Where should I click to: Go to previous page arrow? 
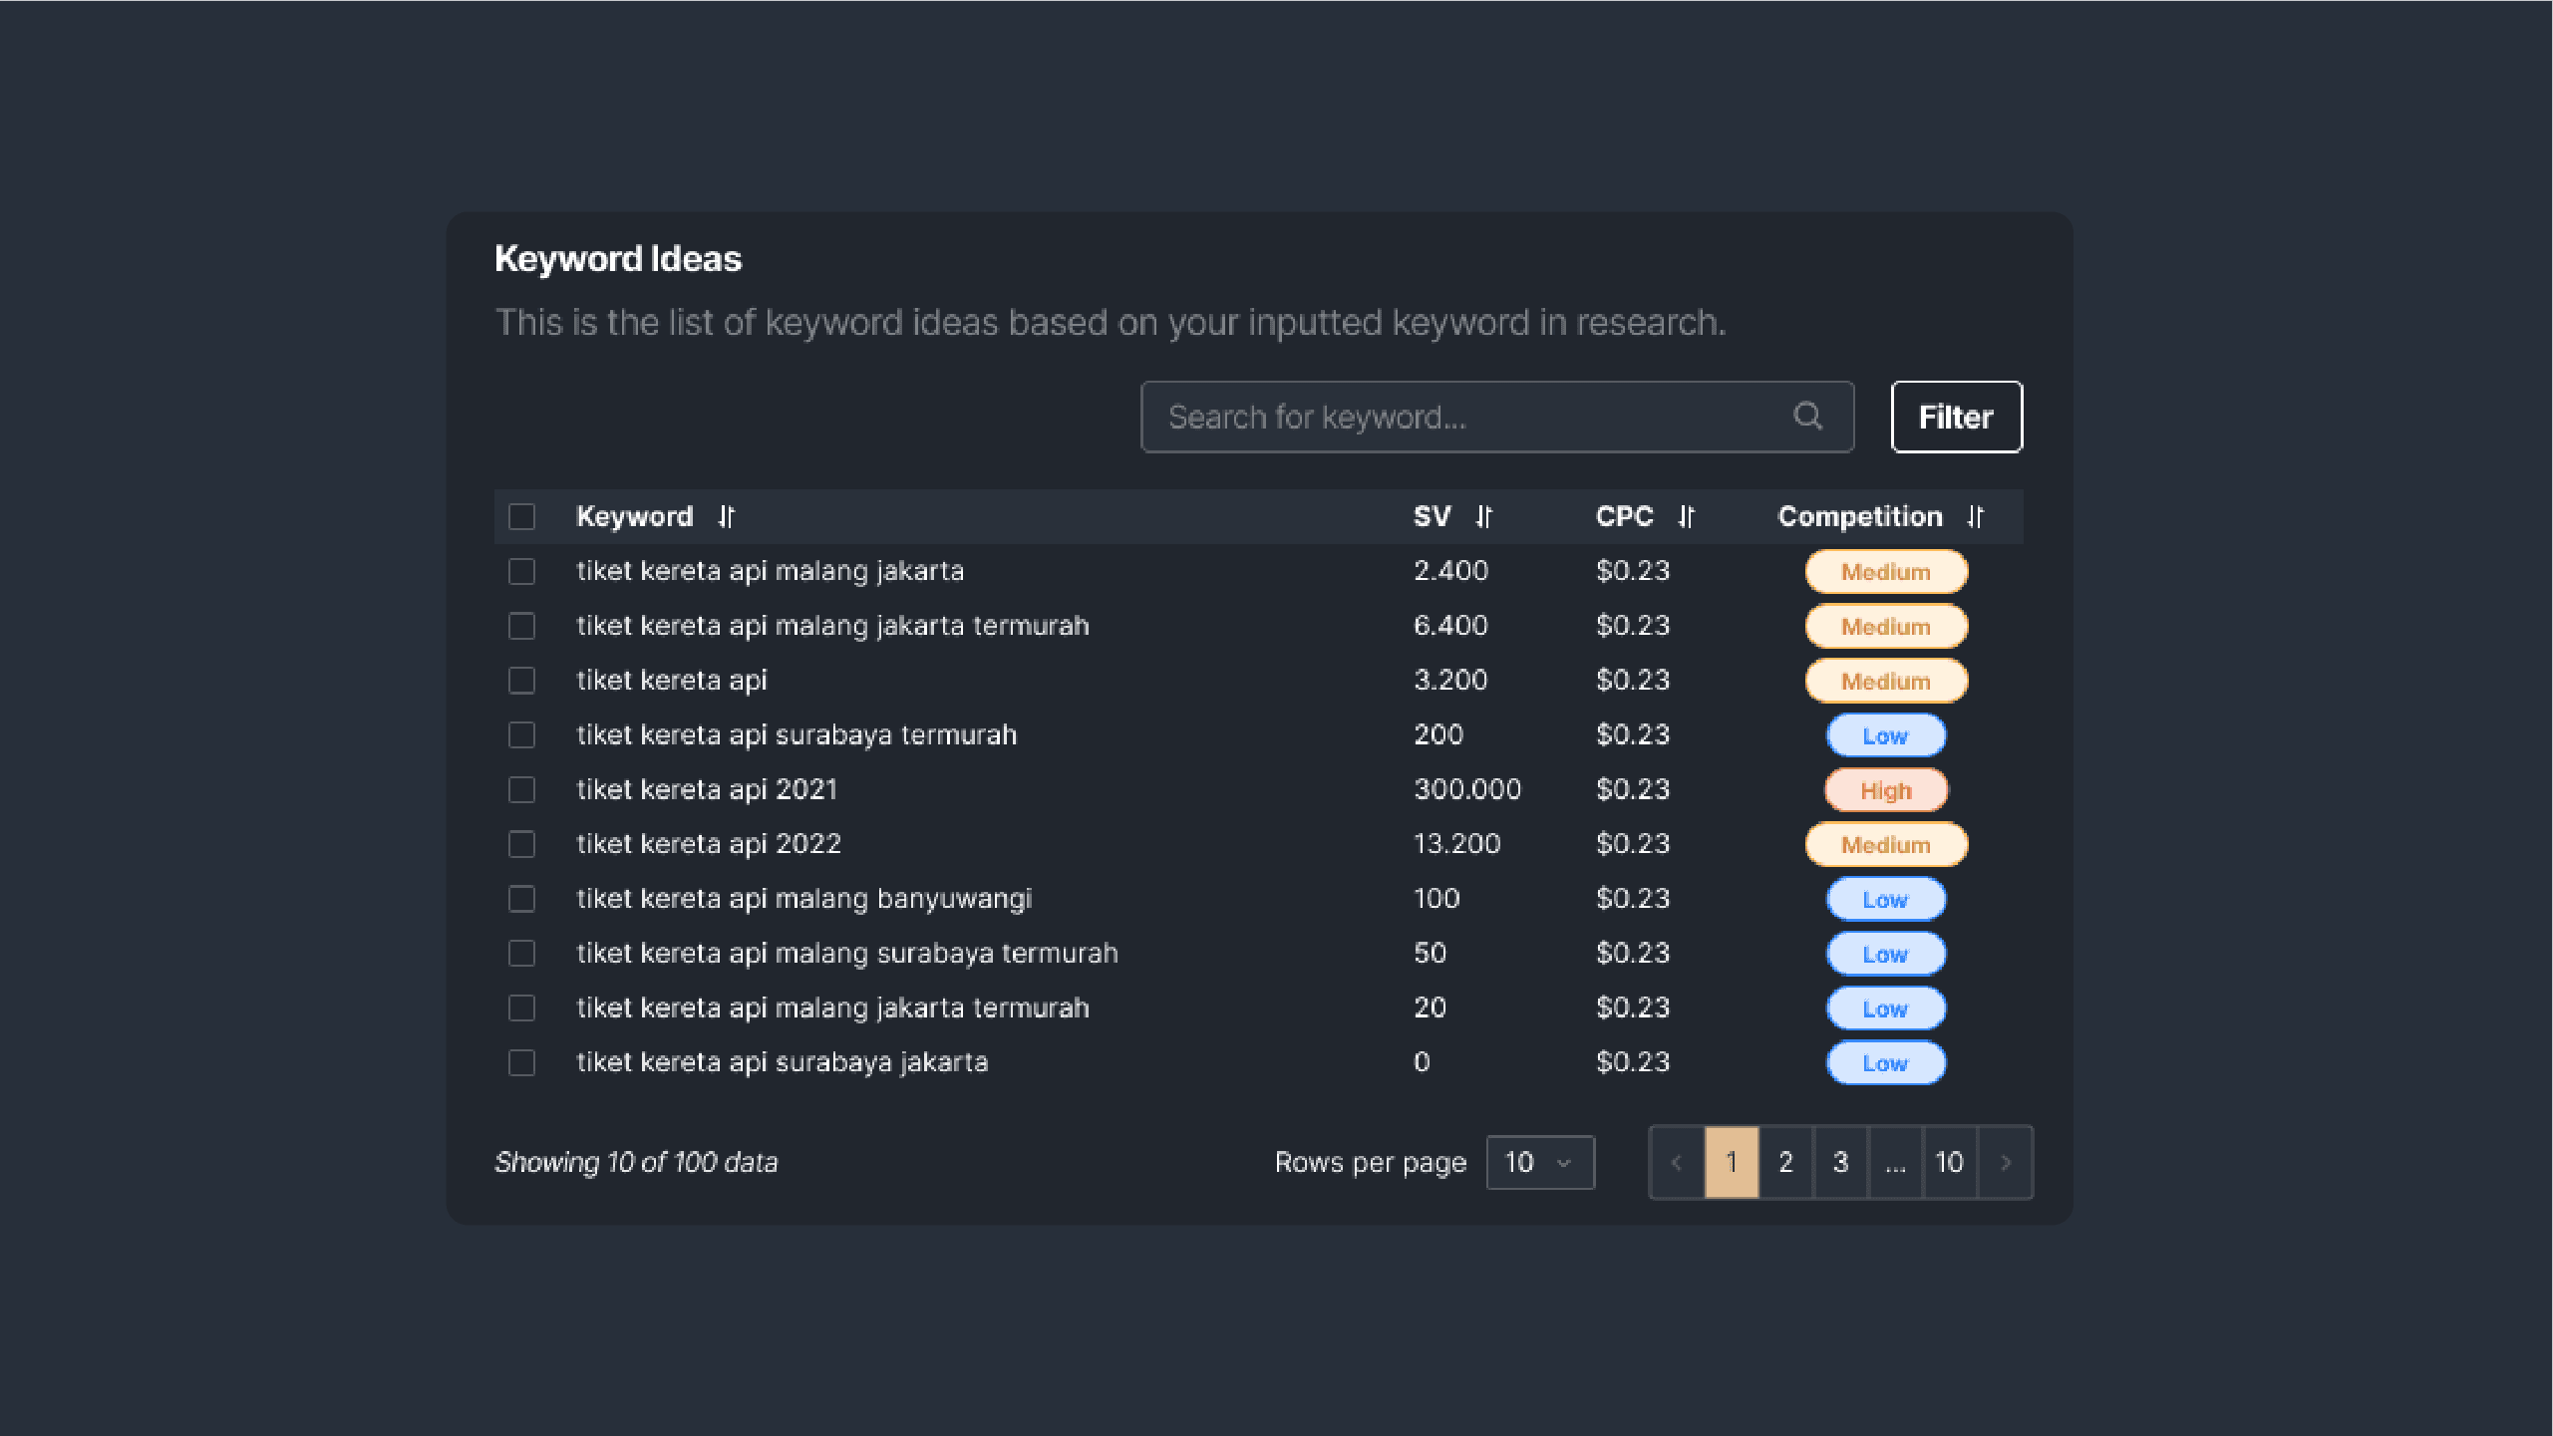pos(1677,1162)
